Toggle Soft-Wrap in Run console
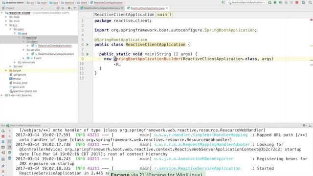This screenshot has height=176, width=313. [9, 142]
